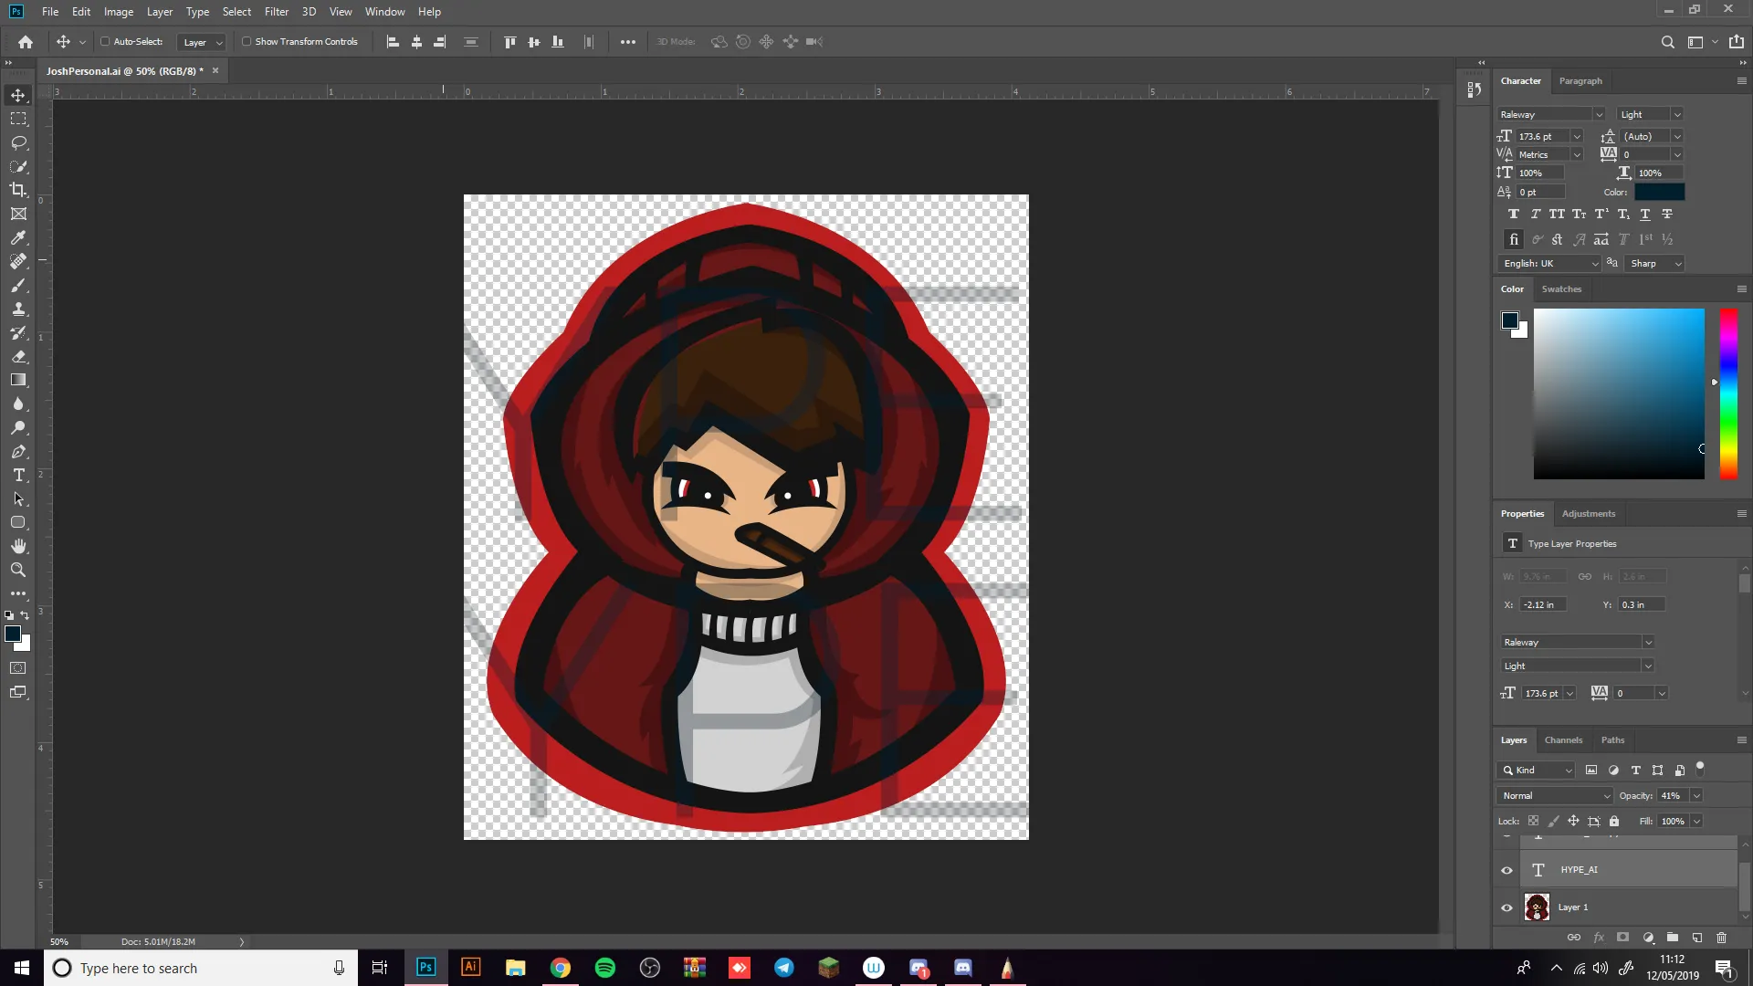Select the Horizontal Type tool
The image size is (1753, 986).
pos(18,476)
